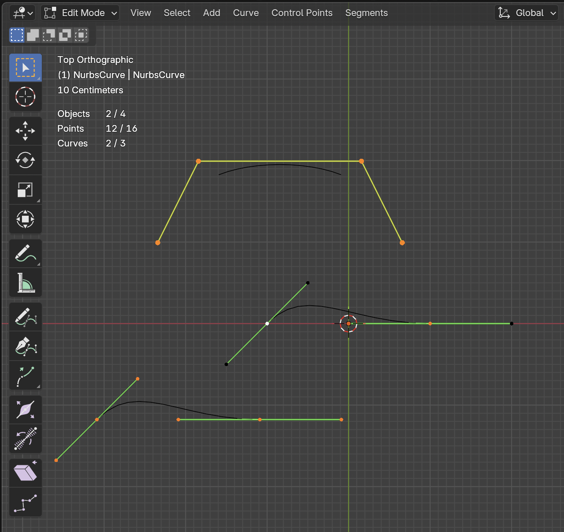564x532 pixels.
Task: Open the editor type dropdown
Action: pos(22,13)
